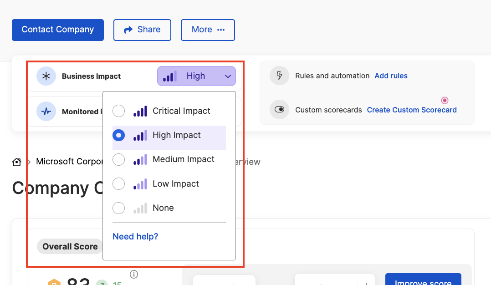This screenshot has width=491, height=285.
Task: Click the info icon near Overall Score
Action: (134, 275)
